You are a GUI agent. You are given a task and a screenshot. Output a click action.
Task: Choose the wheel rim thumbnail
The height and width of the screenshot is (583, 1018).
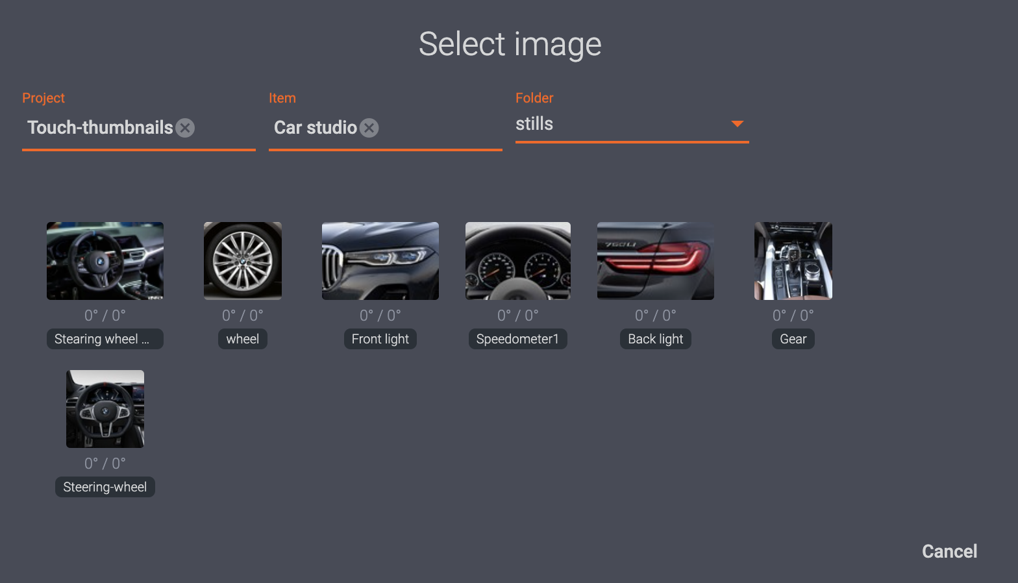pyautogui.click(x=243, y=261)
